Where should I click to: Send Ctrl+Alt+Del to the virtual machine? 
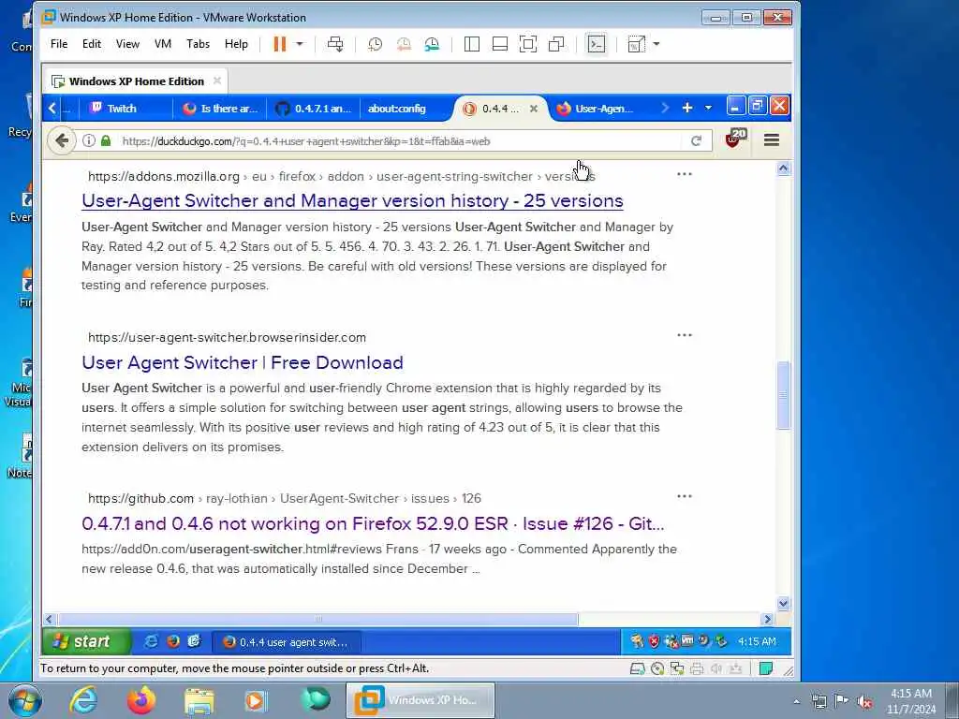pyautogui.click(x=335, y=44)
